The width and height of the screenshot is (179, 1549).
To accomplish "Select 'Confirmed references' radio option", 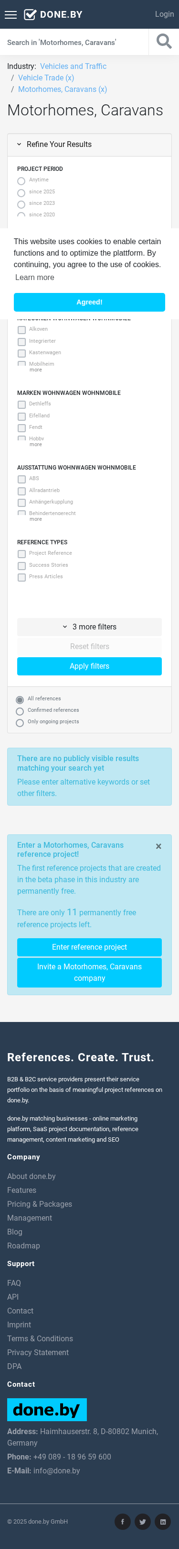I will click(x=20, y=711).
